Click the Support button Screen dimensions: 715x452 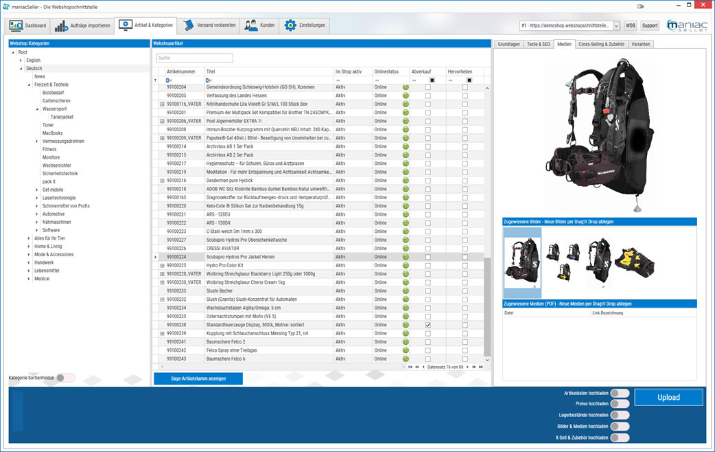point(650,25)
